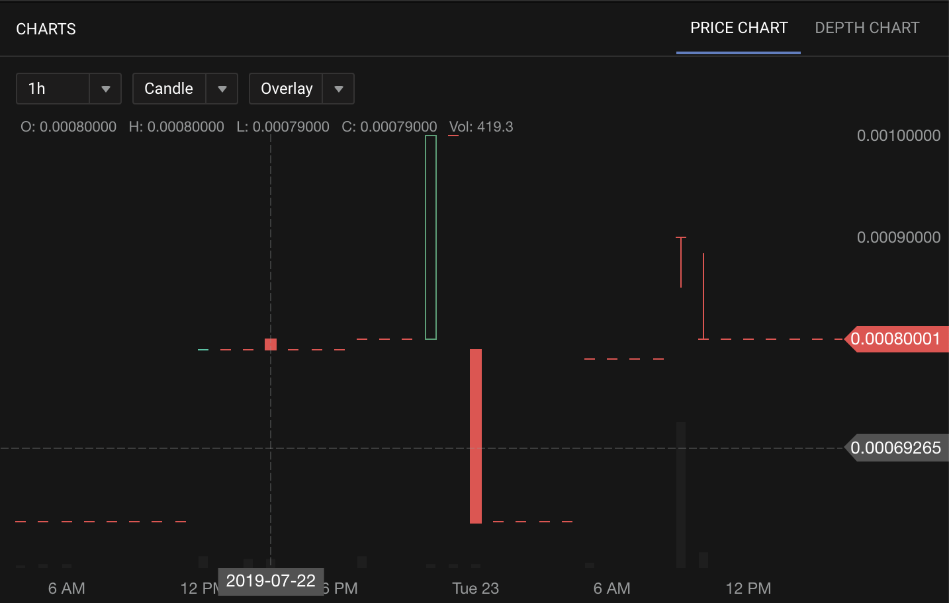Click the Overlay label

(x=287, y=89)
